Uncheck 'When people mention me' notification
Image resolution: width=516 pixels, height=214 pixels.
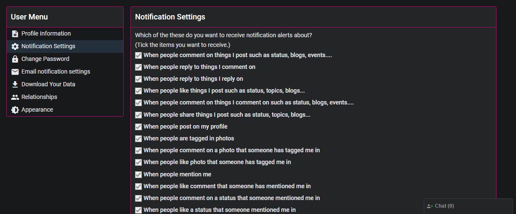[138, 175]
